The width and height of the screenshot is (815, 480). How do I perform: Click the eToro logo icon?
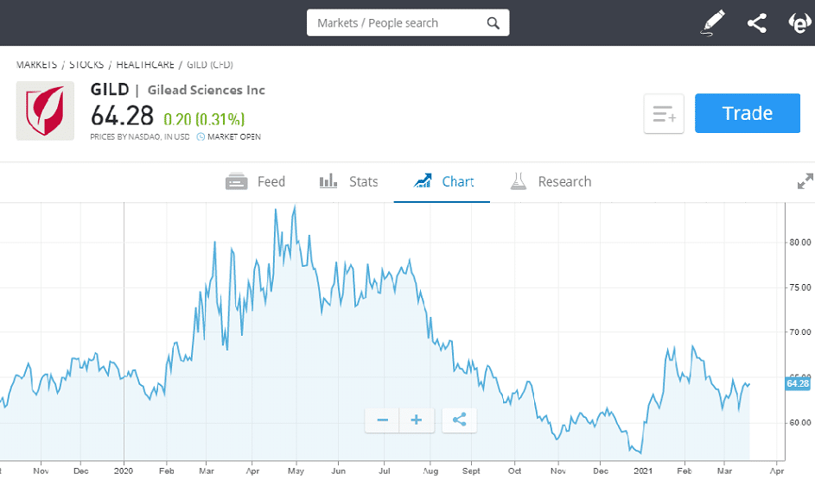tap(799, 22)
